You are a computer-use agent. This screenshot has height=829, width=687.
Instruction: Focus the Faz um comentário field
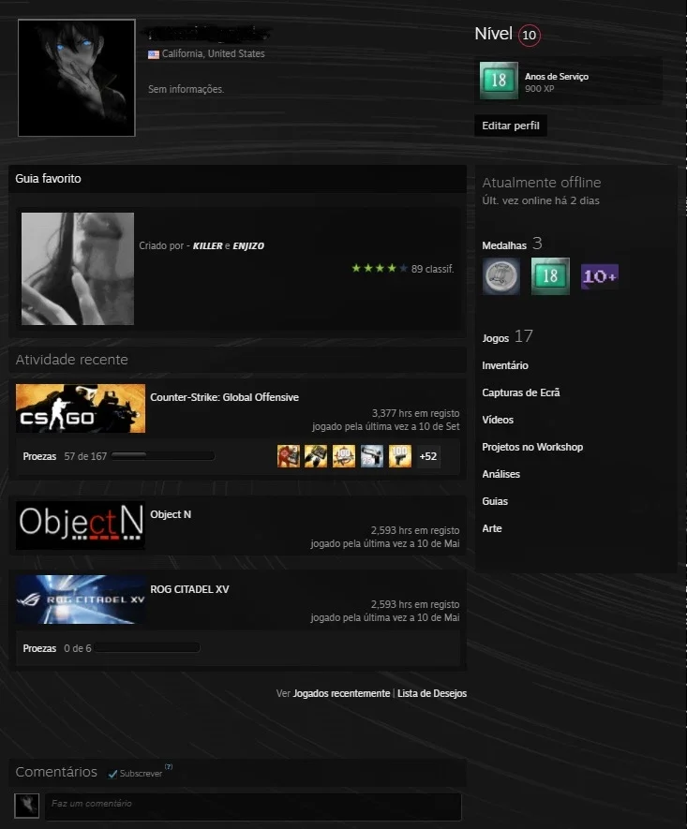point(253,807)
